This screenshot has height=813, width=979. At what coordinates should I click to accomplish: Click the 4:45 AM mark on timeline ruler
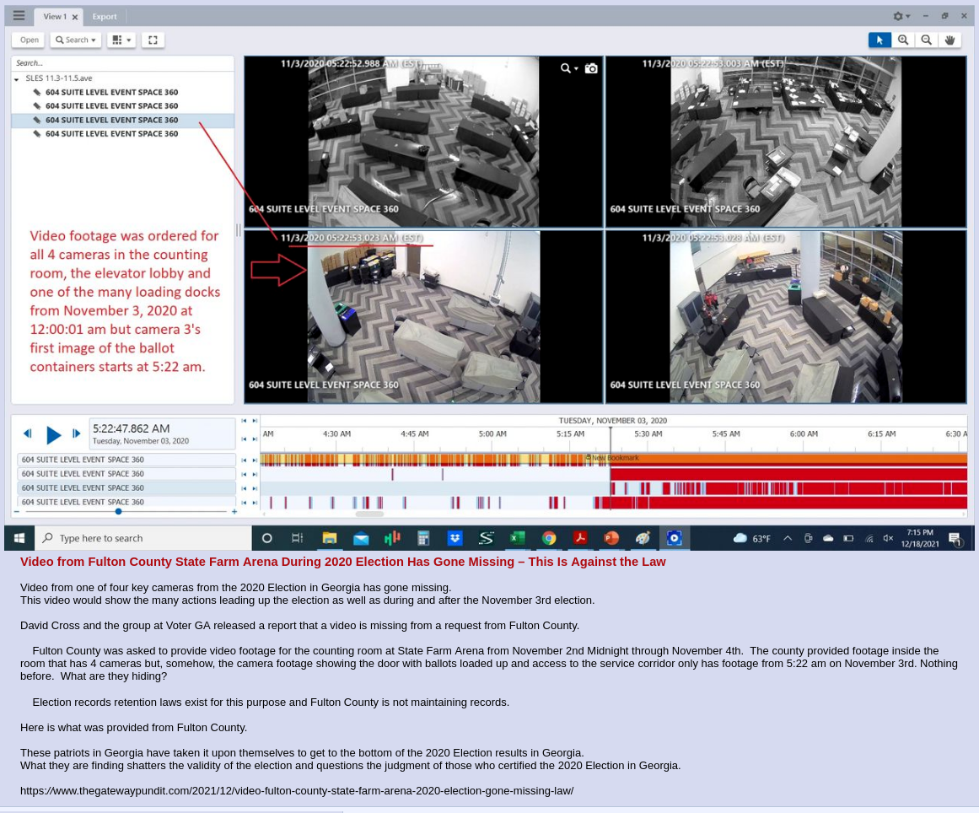(x=415, y=433)
